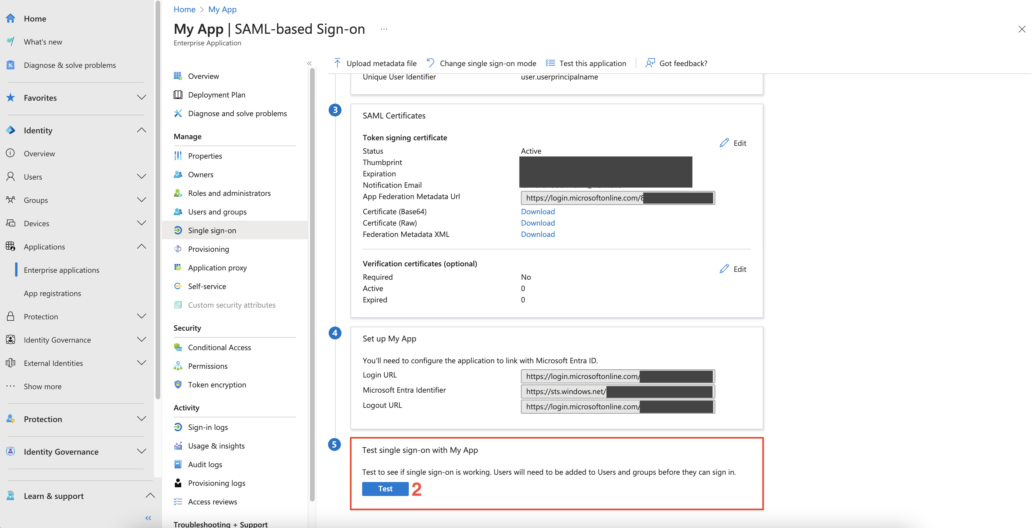Download the Certificate (Base64)
Screen dimensions: 1032x528
[538, 211]
